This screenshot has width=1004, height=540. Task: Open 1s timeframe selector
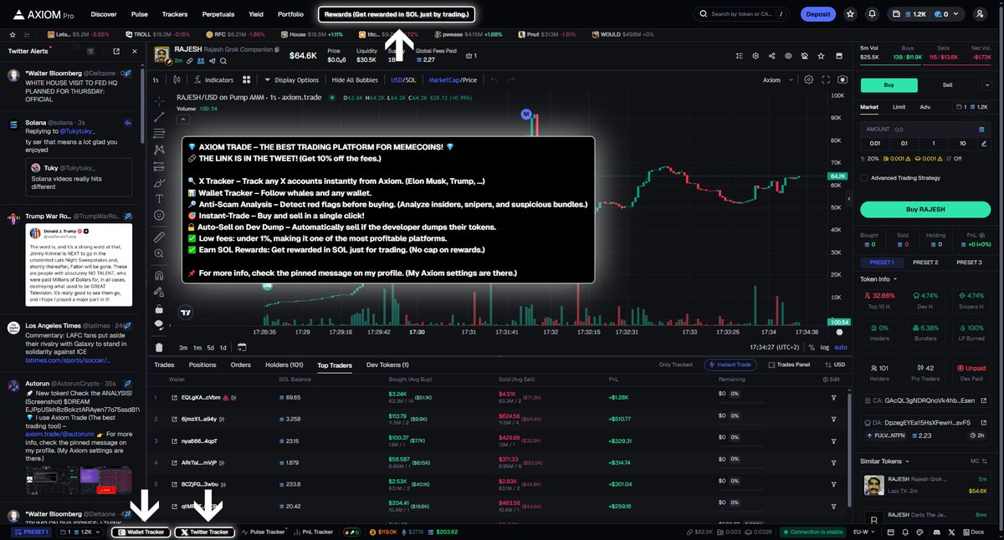pos(156,80)
